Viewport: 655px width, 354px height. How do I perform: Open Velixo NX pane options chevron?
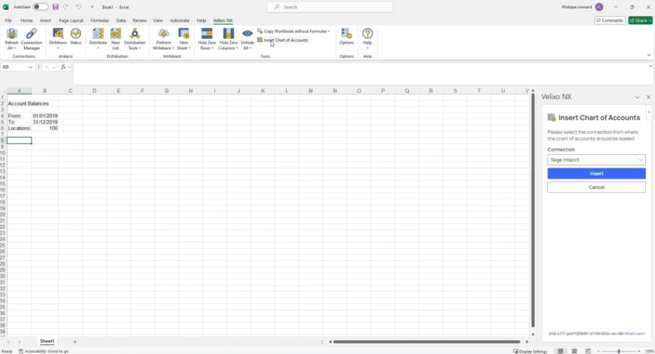637,97
